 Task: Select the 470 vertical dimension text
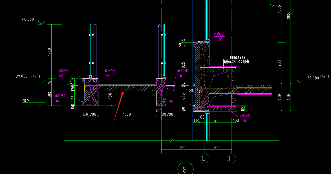(x=183, y=96)
